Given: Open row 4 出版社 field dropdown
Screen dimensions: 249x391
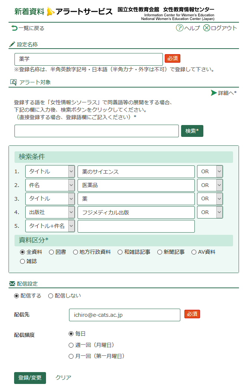Looking at the screenshot, I should tap(50, 213).
